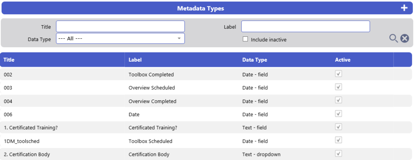Click the 'Certification Body' label cell
The height and width of the screenshot is (160, 414).
tap(149, 154)
